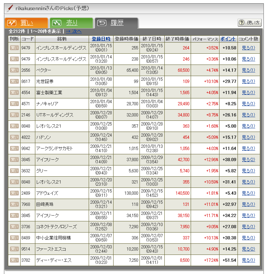The width and height of the screenshot is (266, 274).
Task: Click 買い badge in the ナノキャリア row
Action: click(14, 104)
